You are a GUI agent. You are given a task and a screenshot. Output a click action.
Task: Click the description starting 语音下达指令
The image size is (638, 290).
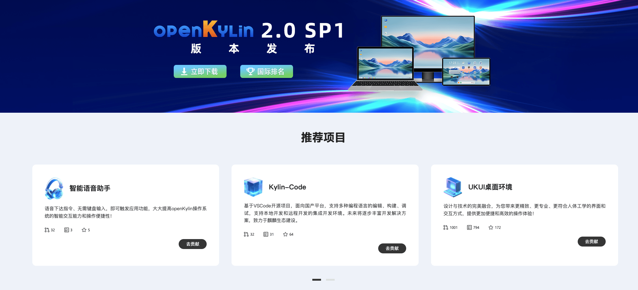tap(126, 212)
